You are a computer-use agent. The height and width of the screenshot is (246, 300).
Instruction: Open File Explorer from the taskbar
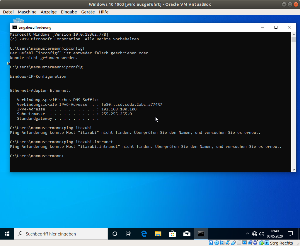pos(158,234)
